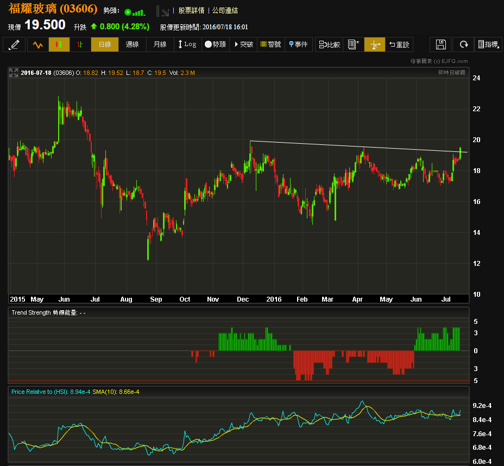Viewport: 504px width, 466px height.
Task: Open the 比較 compare tool
Action: click(329, 44)
